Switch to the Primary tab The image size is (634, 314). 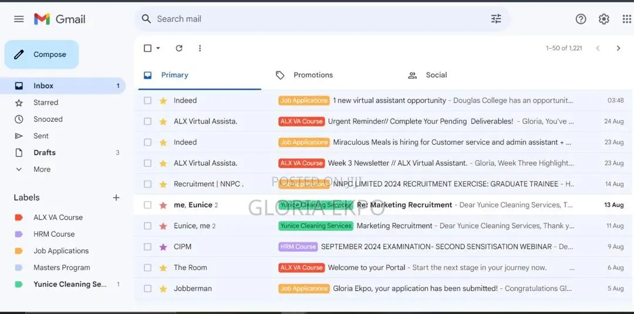(x=200, y=75)
